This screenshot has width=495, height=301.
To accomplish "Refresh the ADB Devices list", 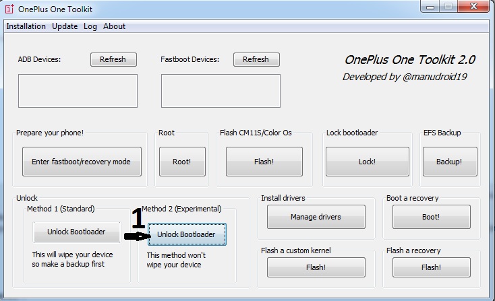I will [113, 59].
